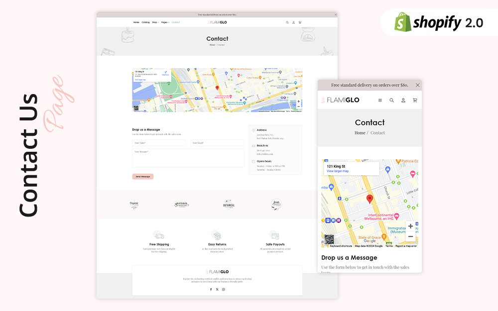The height and width of the screenshot is (311, 498).
Task: Open the desktop header cart icon
Action: 300,22
